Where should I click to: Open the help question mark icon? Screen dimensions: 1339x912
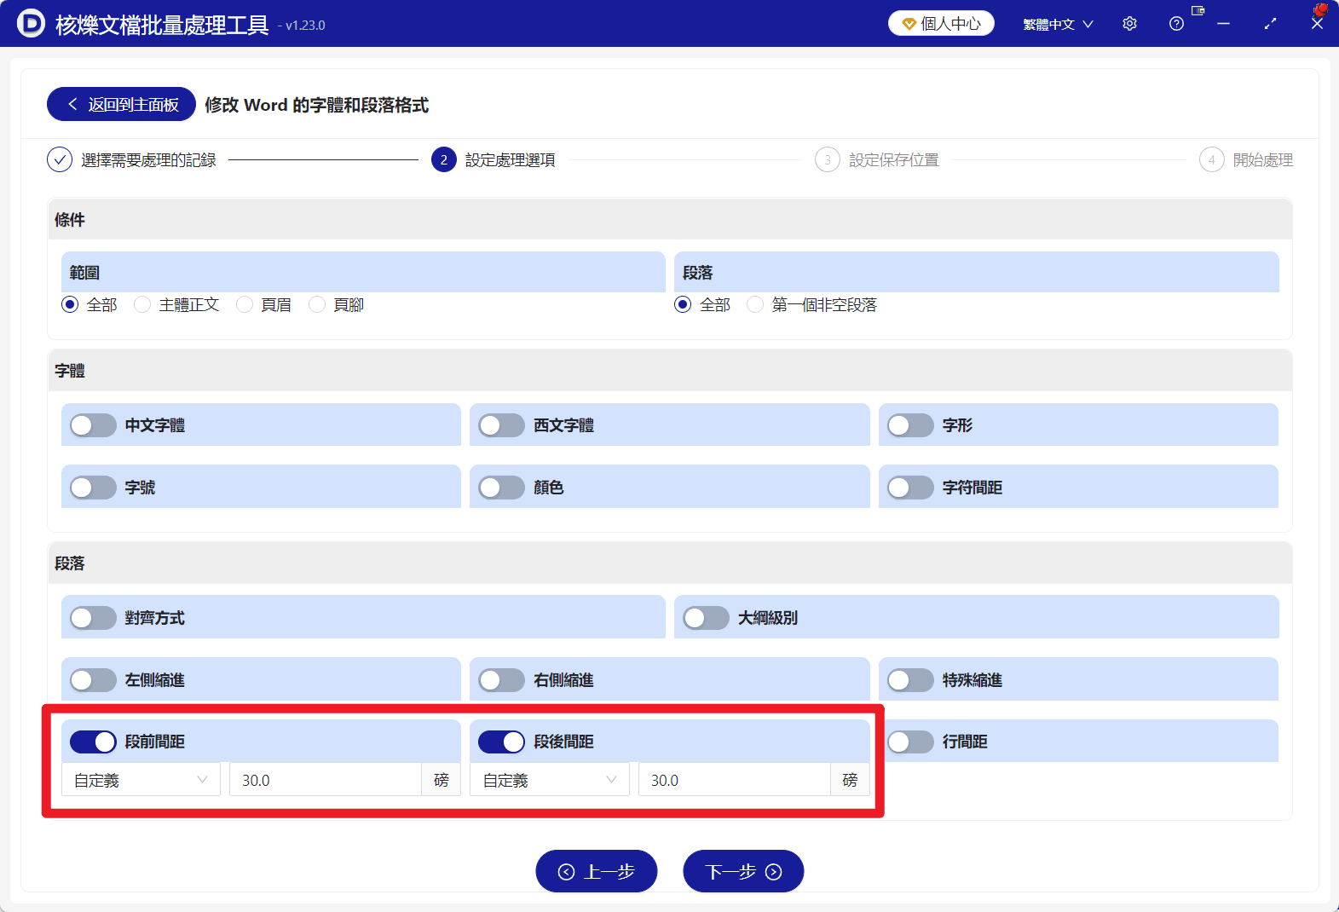1176,24
